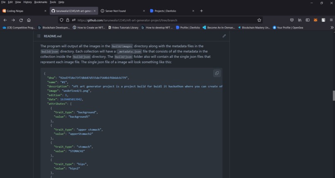Open Profile | Devfolio bookmark
The width and height of the screenshot is (335, 178).
188,27
